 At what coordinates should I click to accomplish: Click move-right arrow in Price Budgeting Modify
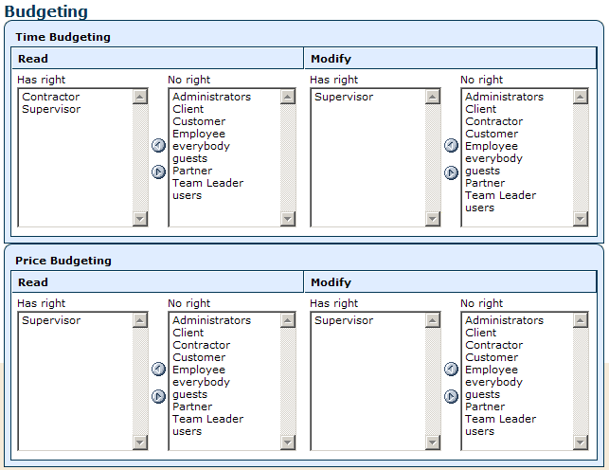[451, 396]
